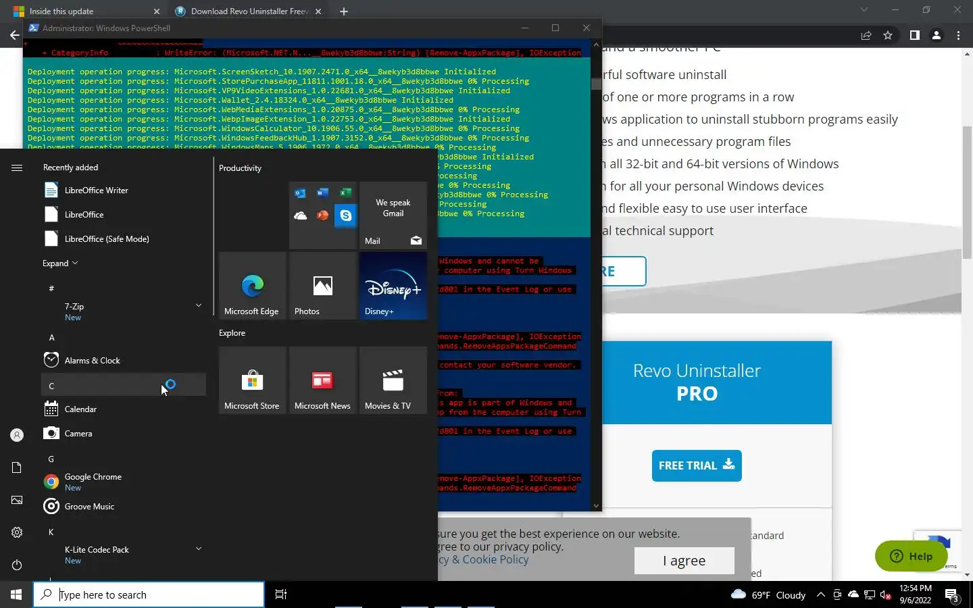
Task: Click the Windows Start button
Action: pyautogui.click(x=16, y=594)
